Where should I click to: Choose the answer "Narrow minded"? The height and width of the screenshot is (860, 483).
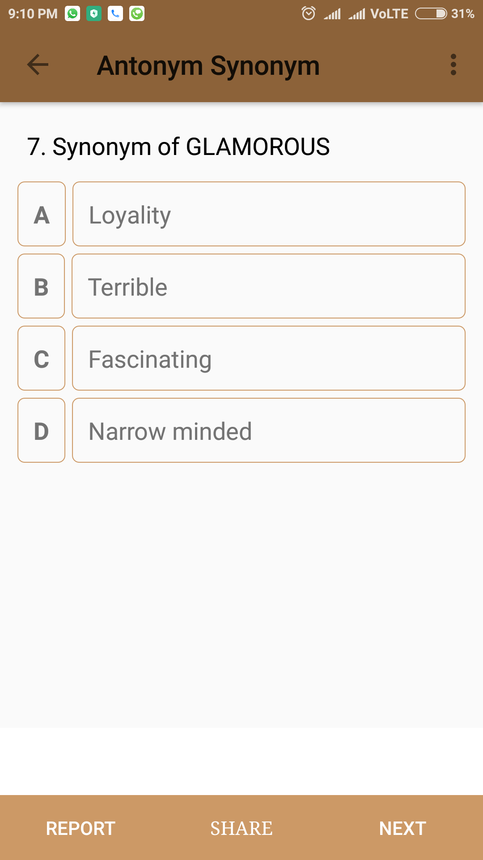pyautogui.click(x=269, y=430)
